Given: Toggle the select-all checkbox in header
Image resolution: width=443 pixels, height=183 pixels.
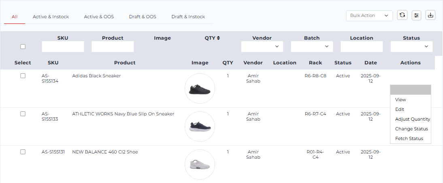Looking at the screenshot, I should coord(23,47).
